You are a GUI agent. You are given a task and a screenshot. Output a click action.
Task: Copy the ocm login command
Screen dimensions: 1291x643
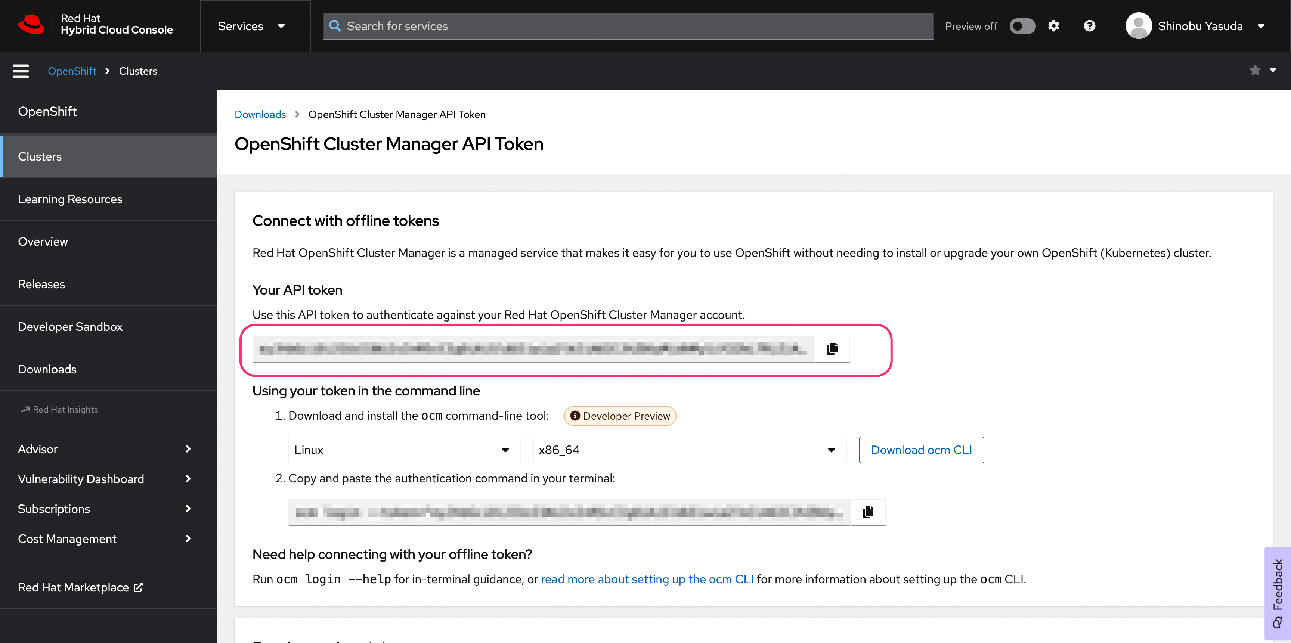868,512
